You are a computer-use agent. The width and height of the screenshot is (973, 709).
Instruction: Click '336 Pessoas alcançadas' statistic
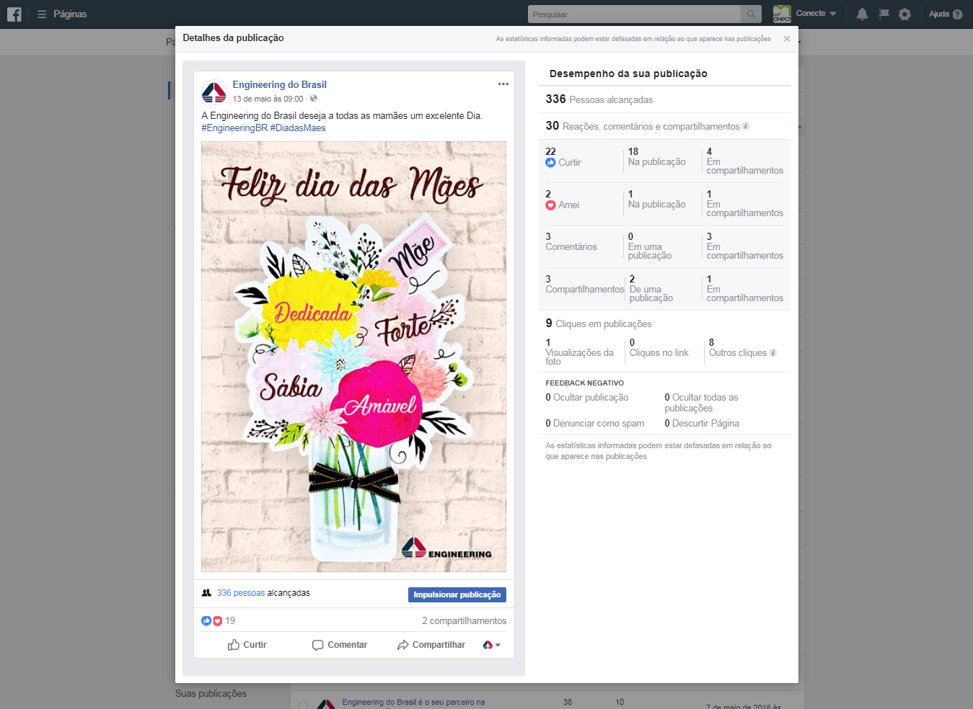click(599, 99)
